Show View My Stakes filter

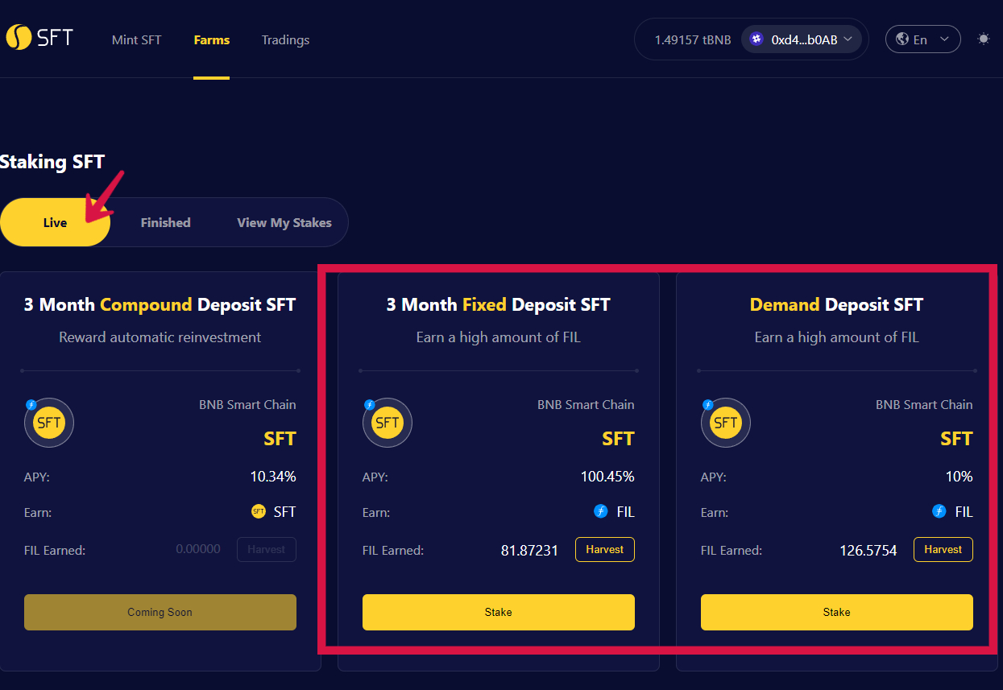pos(284,222)
